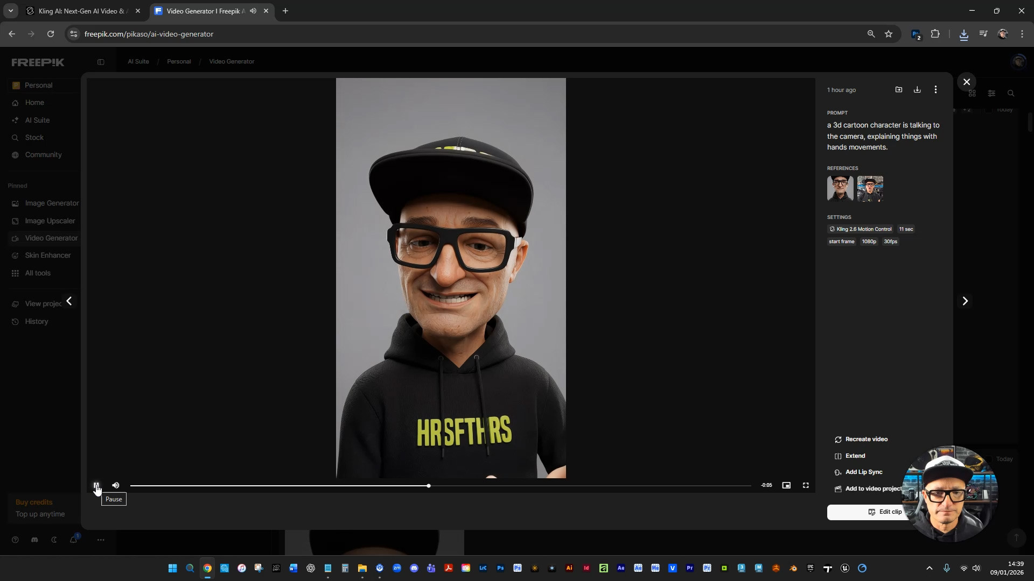Collapse sidebar panel toggle icon
Viewport: 1034px width, 581px height.
(x=101, y=62)
